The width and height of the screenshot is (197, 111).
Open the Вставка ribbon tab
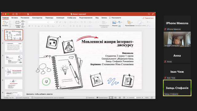(x=14, y=18)
